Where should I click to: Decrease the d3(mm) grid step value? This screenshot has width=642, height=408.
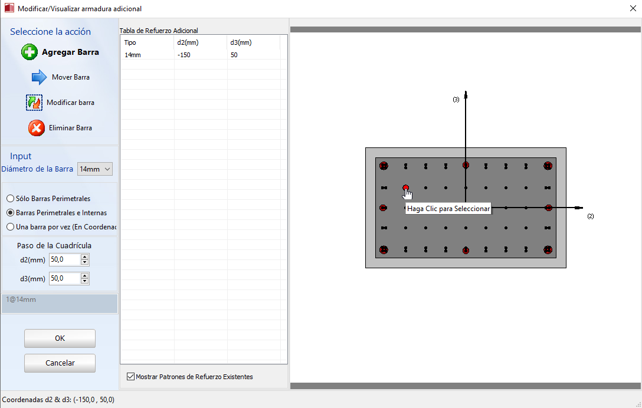85,281
